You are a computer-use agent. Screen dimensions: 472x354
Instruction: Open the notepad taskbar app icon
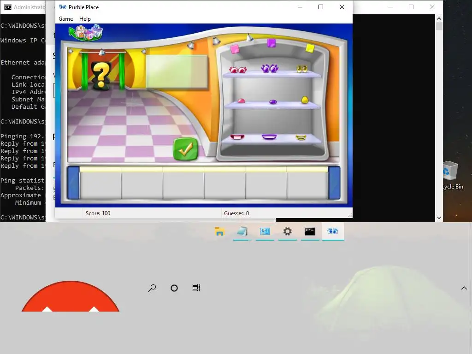(242, 231)
